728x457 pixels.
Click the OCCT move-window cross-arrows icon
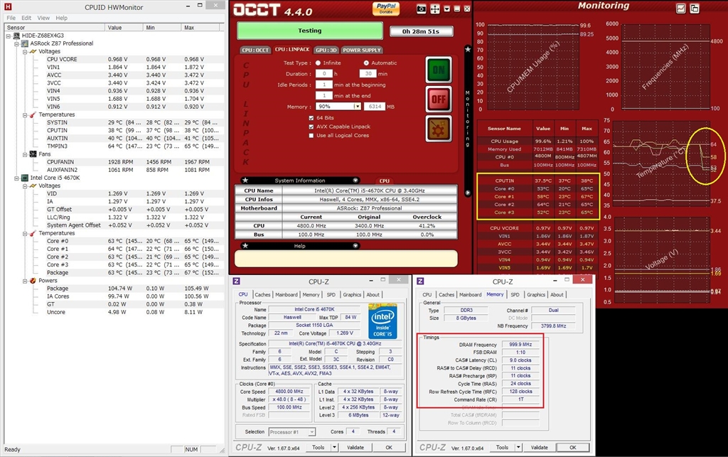[x=434, y=9]
